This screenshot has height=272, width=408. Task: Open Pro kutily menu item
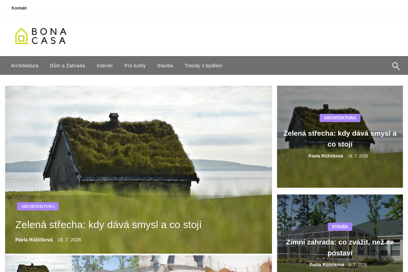135,66
